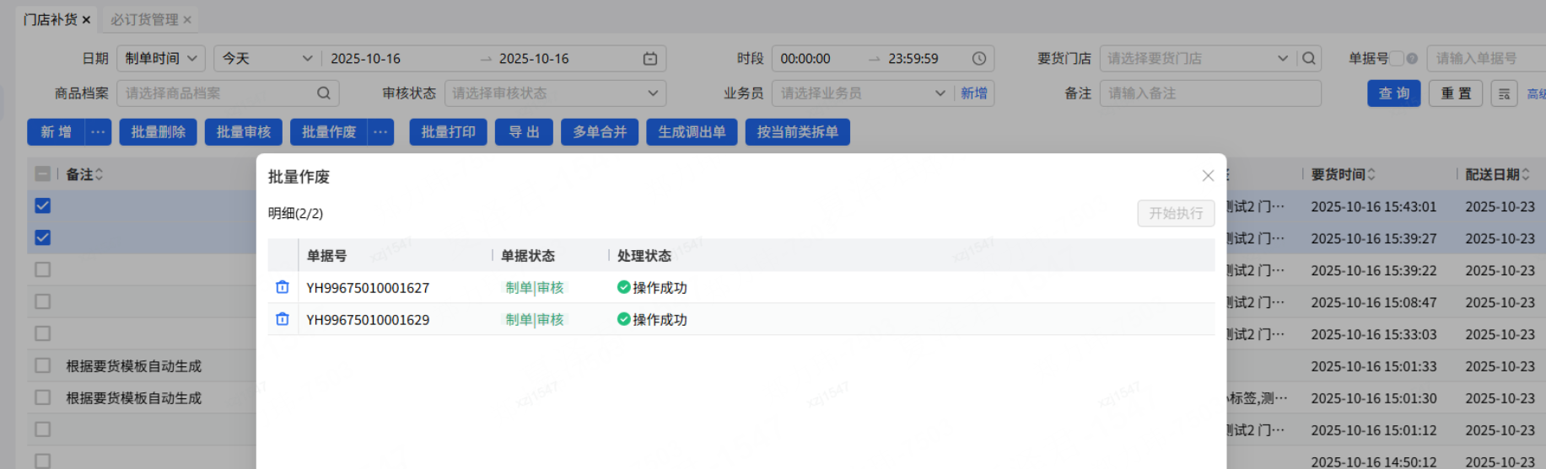Image resolution: width=1546 pixels, height=469 pixels.
Task: Open the date range calendar icon
Action: (x=650, y=58)
